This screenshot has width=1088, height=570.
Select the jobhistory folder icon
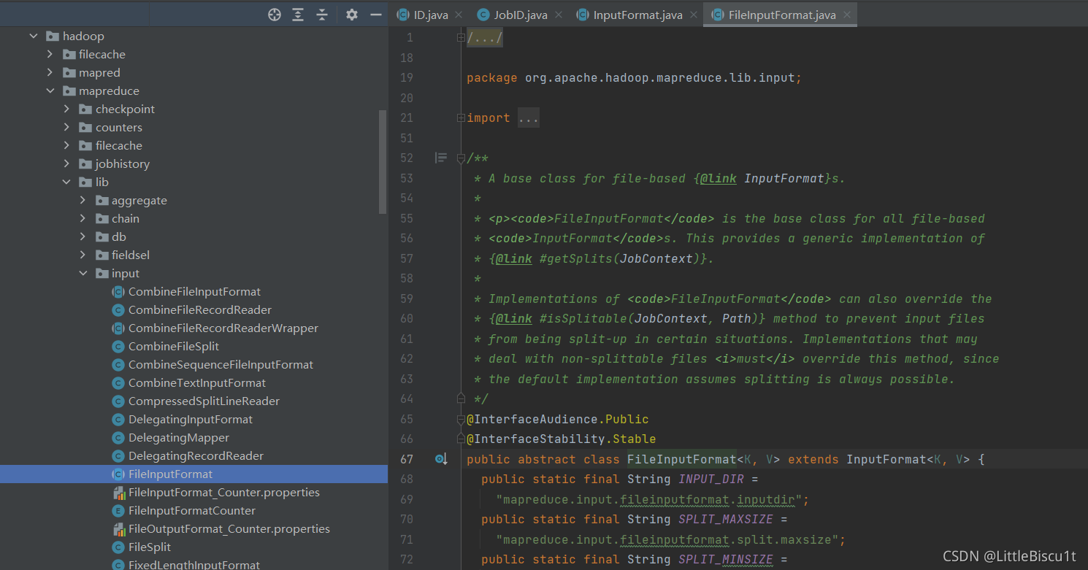click(x=85, y=163)
